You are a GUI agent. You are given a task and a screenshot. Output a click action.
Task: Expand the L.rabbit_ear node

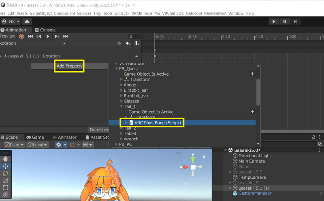coord(122,90)
